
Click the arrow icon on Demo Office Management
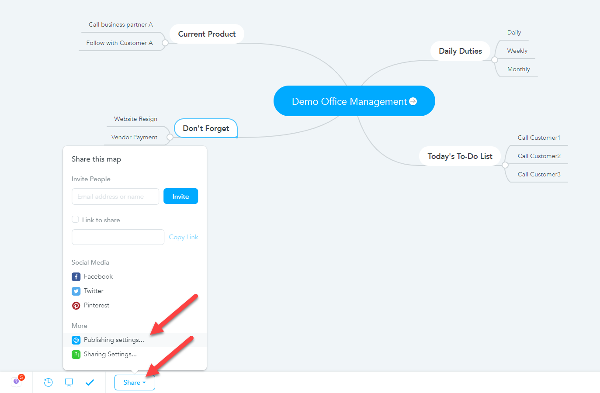[x=413, y=101]
